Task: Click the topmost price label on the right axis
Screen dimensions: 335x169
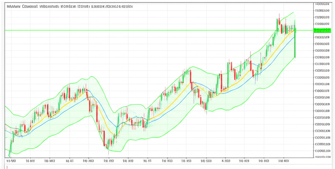Action: 322,4
